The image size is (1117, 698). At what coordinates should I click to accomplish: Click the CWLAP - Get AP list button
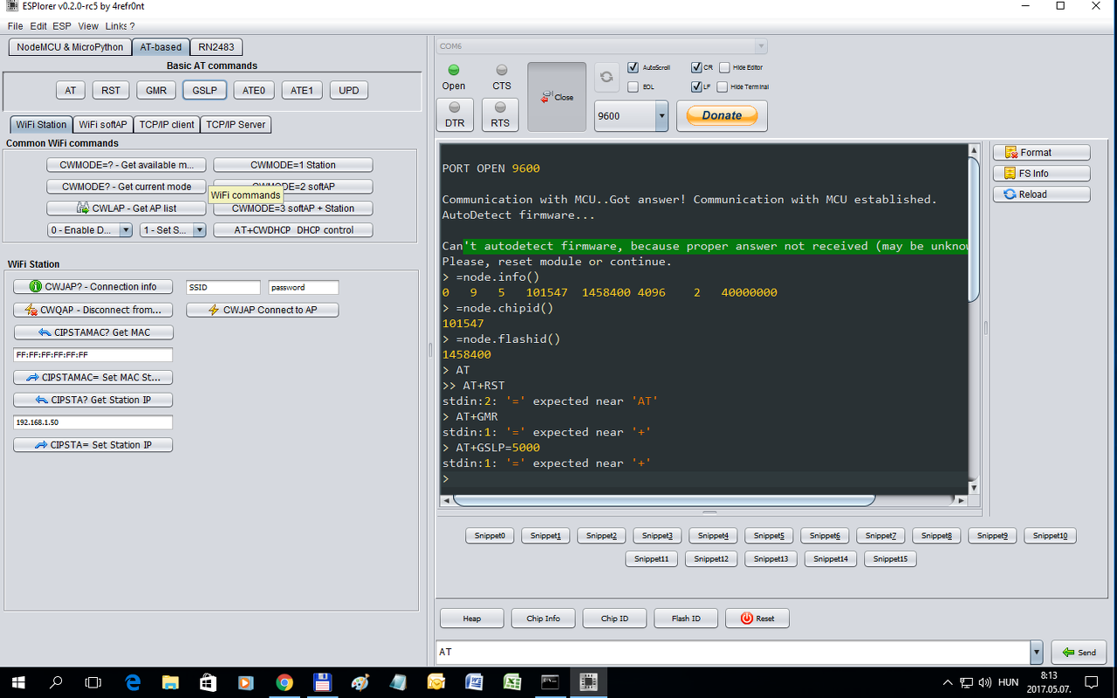point(127,209)
